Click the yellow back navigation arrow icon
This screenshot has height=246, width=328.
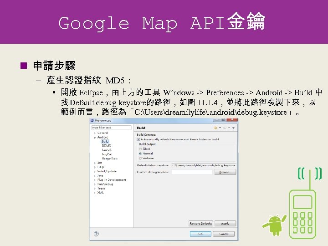215,128
